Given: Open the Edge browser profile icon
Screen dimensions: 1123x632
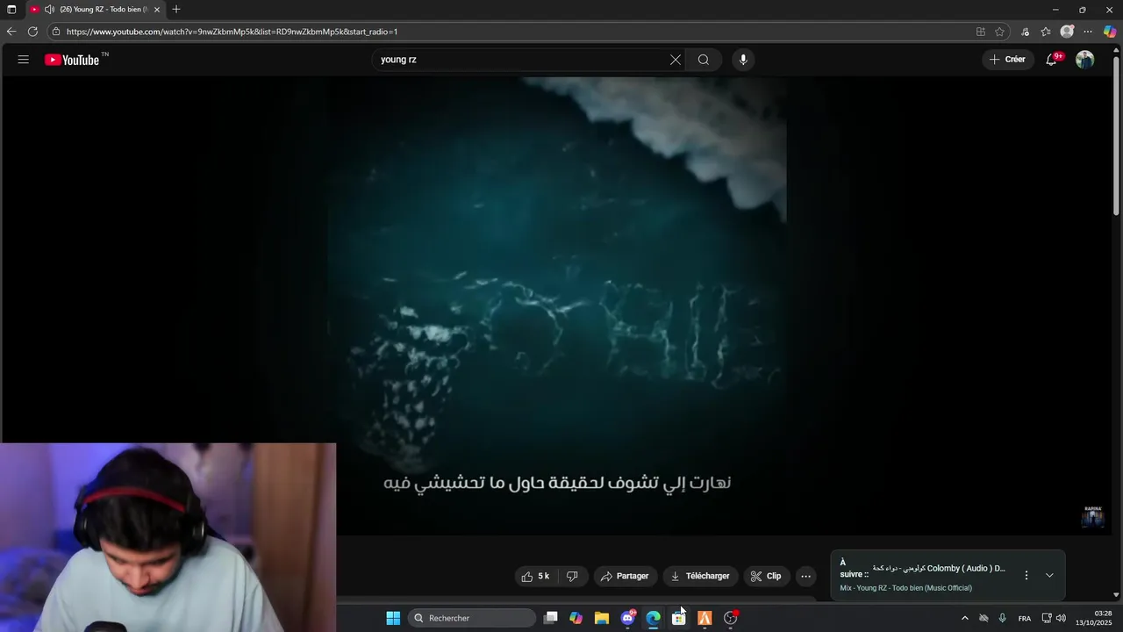Looking at the screenshot, I should (1067, 32).
